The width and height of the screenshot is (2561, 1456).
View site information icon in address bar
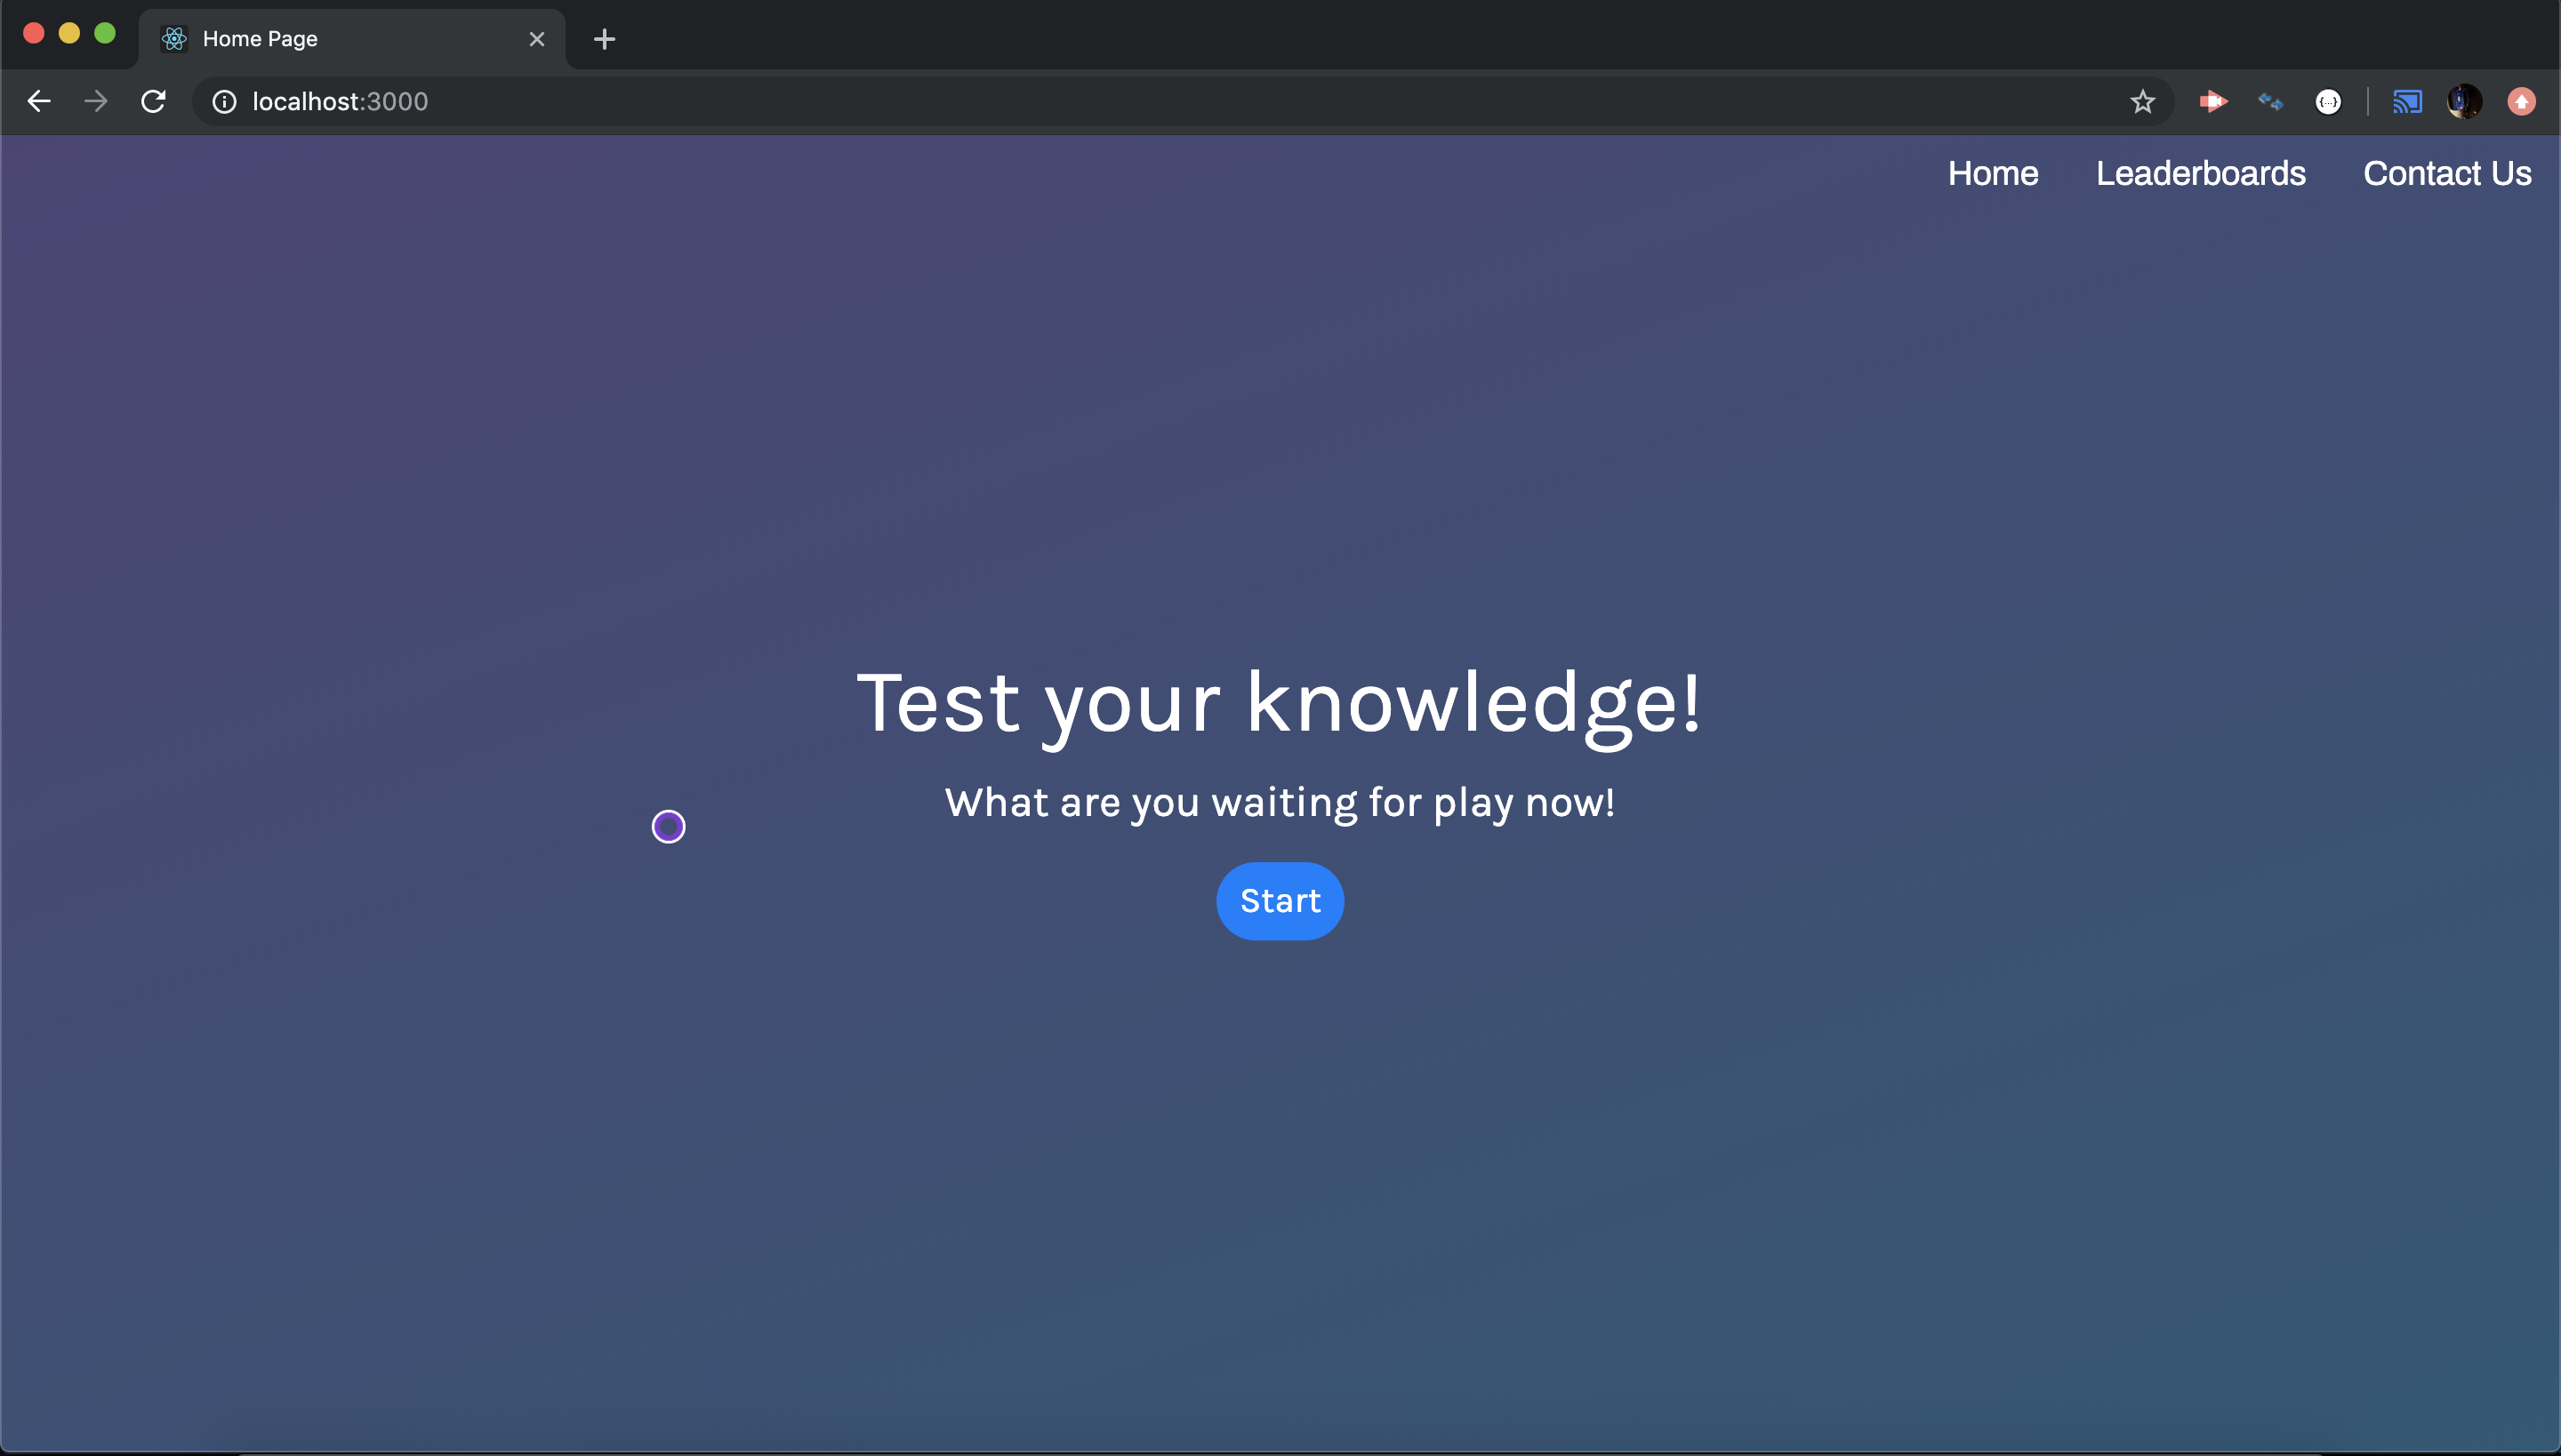(224, 102)
